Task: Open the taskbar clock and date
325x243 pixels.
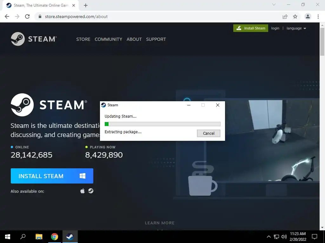Action: click(x=298, y=237)
